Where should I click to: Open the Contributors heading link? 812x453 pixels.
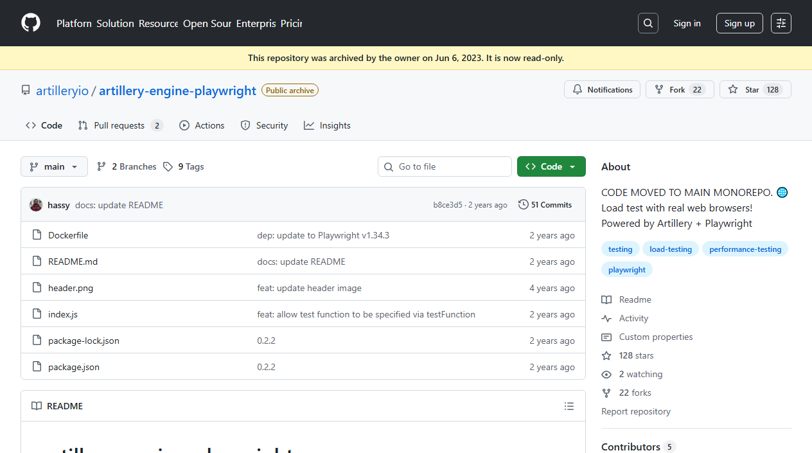click(638, 447)
